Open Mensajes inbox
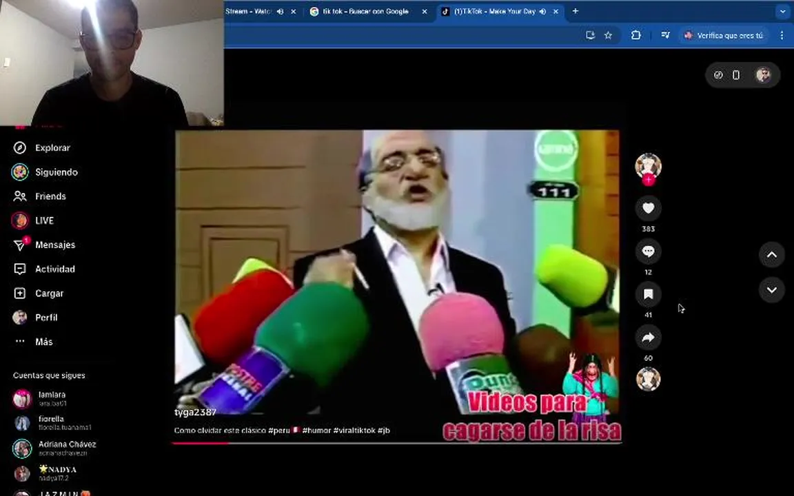This screenshot has height=496, width=794. pyautogui.click(x=45, y=245)
